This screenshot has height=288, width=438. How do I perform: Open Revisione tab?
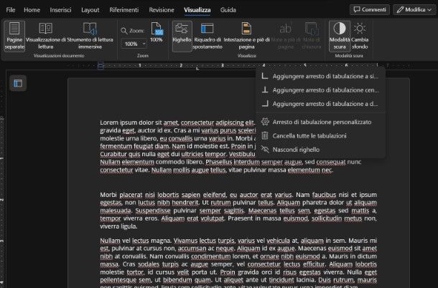tap(162, 10)
